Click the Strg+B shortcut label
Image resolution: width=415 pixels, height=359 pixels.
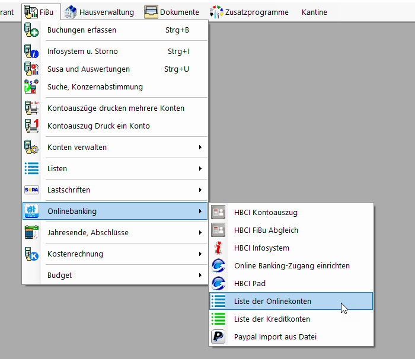coord(177,30)
